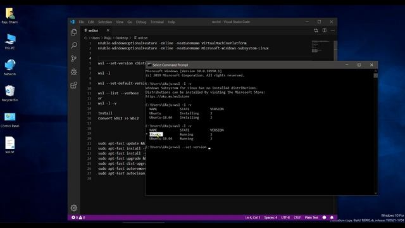The image size is (405, 228).
Task: Change language mode via Plain Text
Action: [311, 217]
